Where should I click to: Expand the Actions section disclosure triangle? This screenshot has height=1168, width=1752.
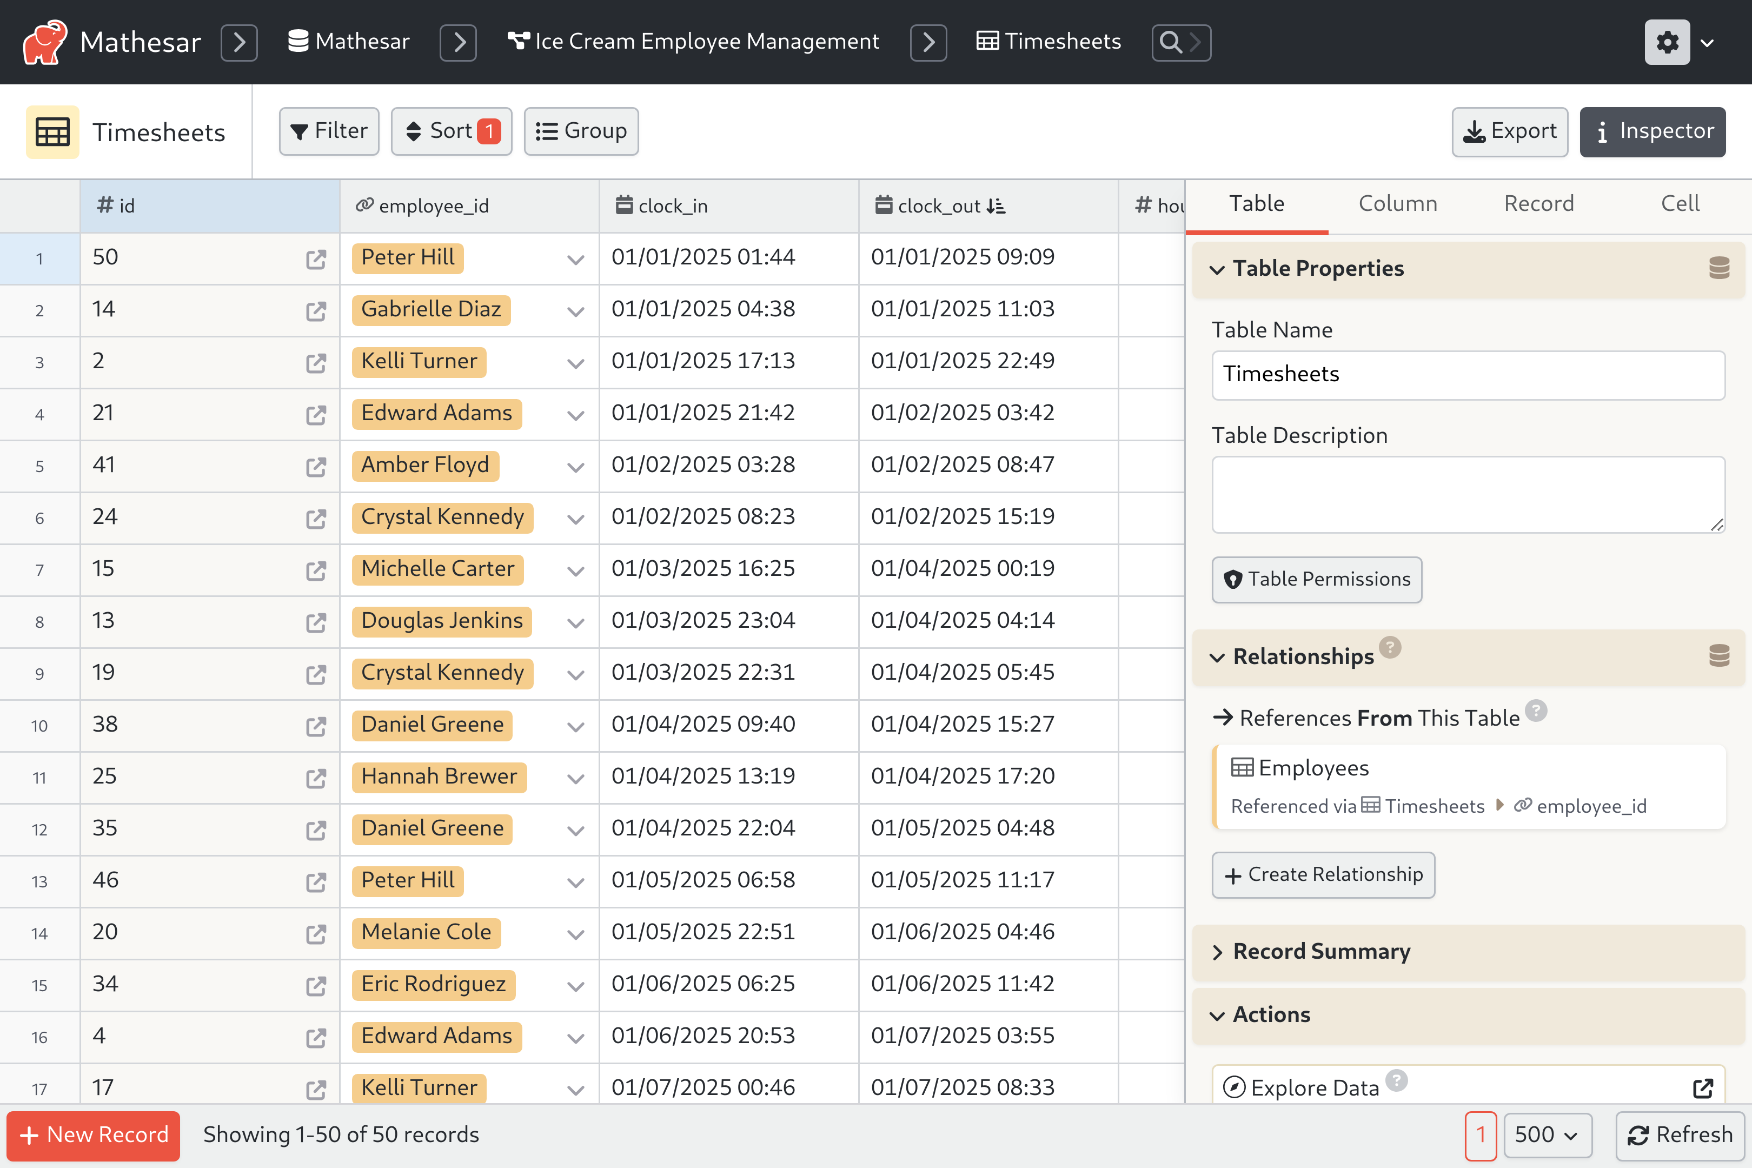point(1218,1016)
